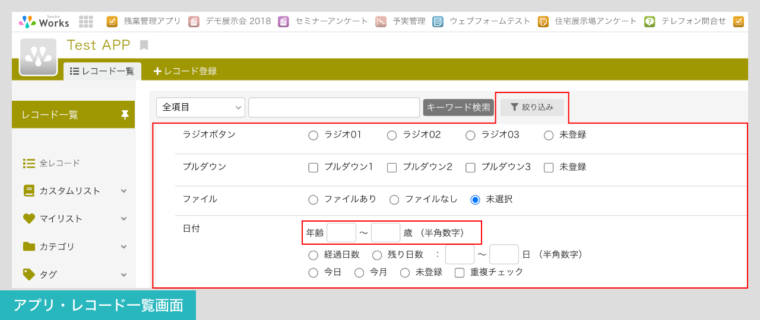Select ラジオ02 radio button
The image size is (760, 320).
392,135
